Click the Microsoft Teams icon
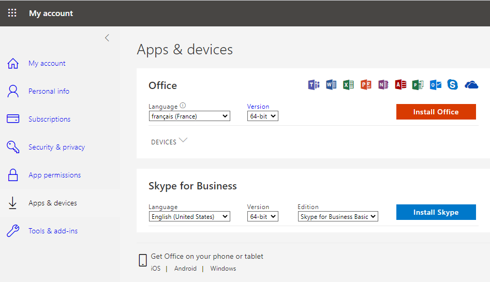The image size is (490, 282). pos(314,85)
